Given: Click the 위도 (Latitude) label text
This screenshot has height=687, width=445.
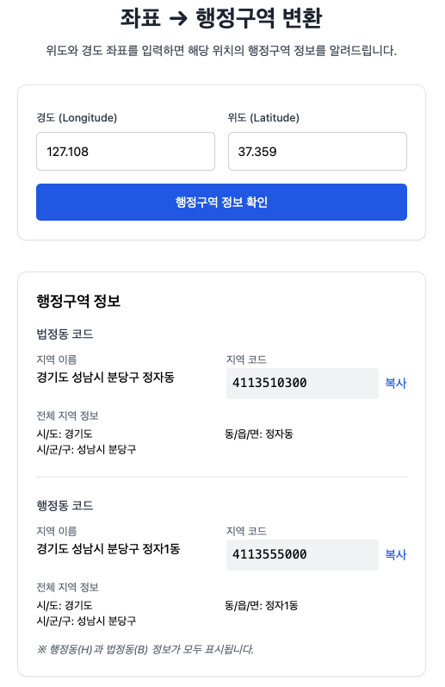Looking at the screenshot, I should (263, 117).
